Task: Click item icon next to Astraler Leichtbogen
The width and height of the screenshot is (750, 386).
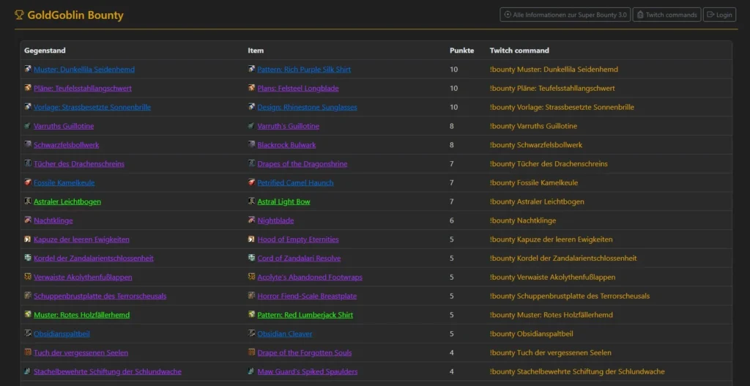Action: [28, 201]
